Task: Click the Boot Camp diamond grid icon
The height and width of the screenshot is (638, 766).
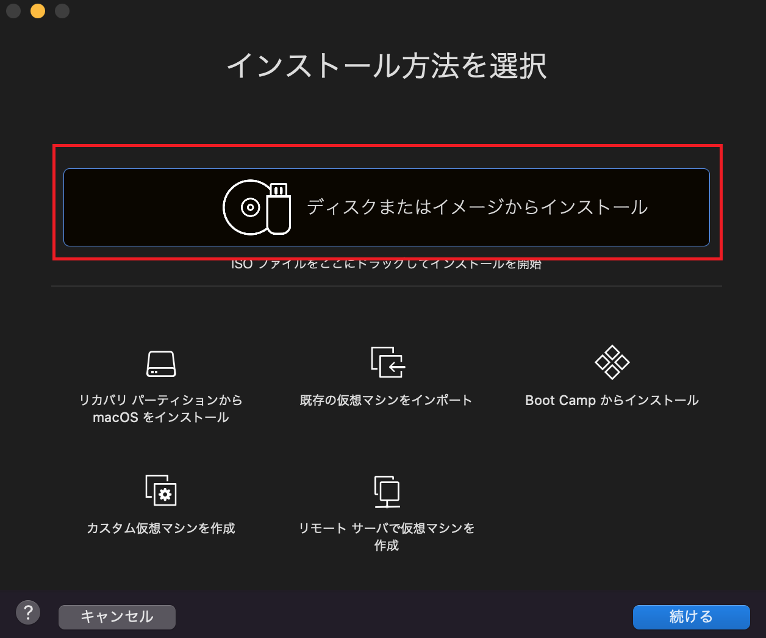Action: pyautogui.click(x=612, y=362)
